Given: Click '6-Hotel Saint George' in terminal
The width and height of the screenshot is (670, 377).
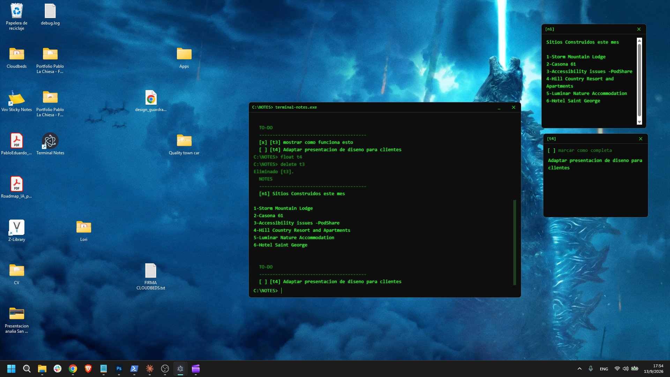Looking at the screenshot, I should pos(281,245).
